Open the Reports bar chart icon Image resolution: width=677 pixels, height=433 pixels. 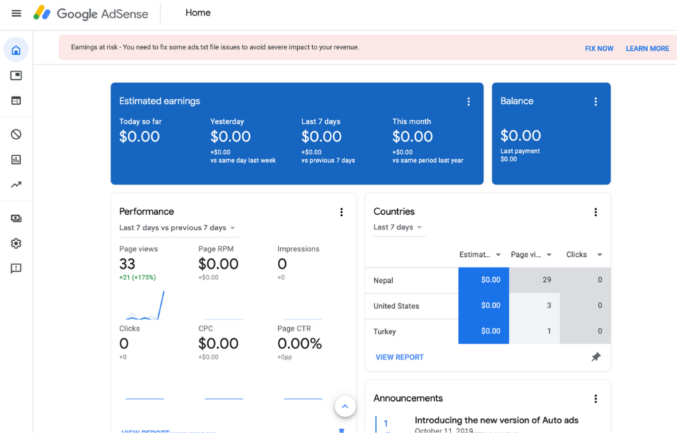pyautogui.click(x=16, y=159)
